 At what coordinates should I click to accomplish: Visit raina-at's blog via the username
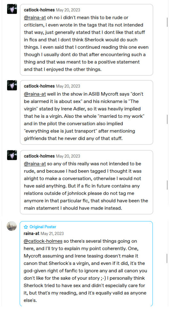click(31, 234)
